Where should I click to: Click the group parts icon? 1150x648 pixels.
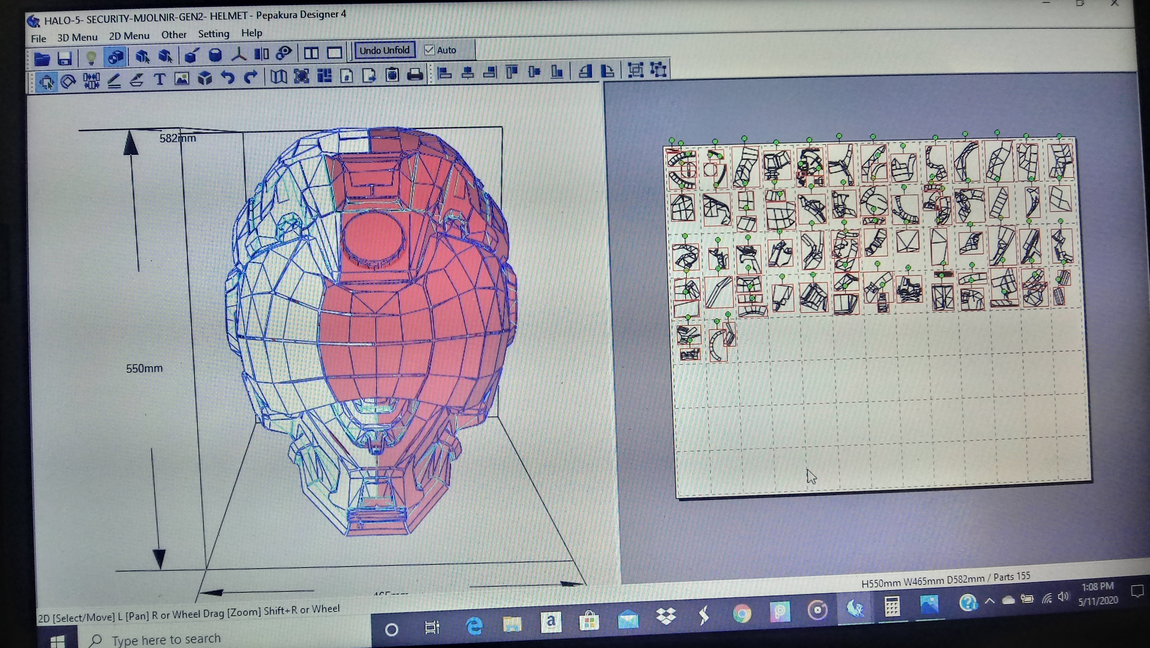click(x=635, y=70)
